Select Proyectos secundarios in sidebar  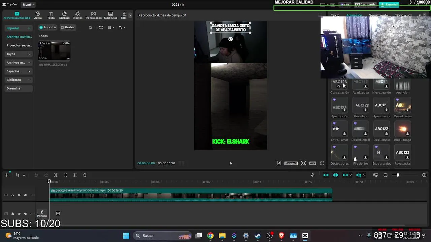click(19, 45)
